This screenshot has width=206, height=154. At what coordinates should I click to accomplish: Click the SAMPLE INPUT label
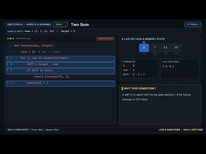[15, 31]
